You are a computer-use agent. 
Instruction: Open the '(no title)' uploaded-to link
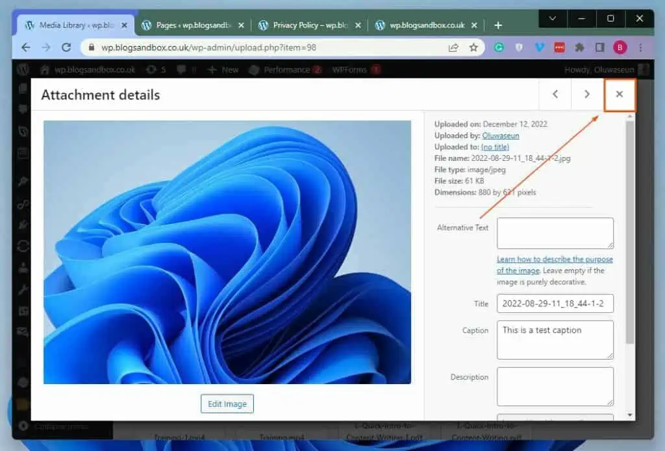click(495, 147)
